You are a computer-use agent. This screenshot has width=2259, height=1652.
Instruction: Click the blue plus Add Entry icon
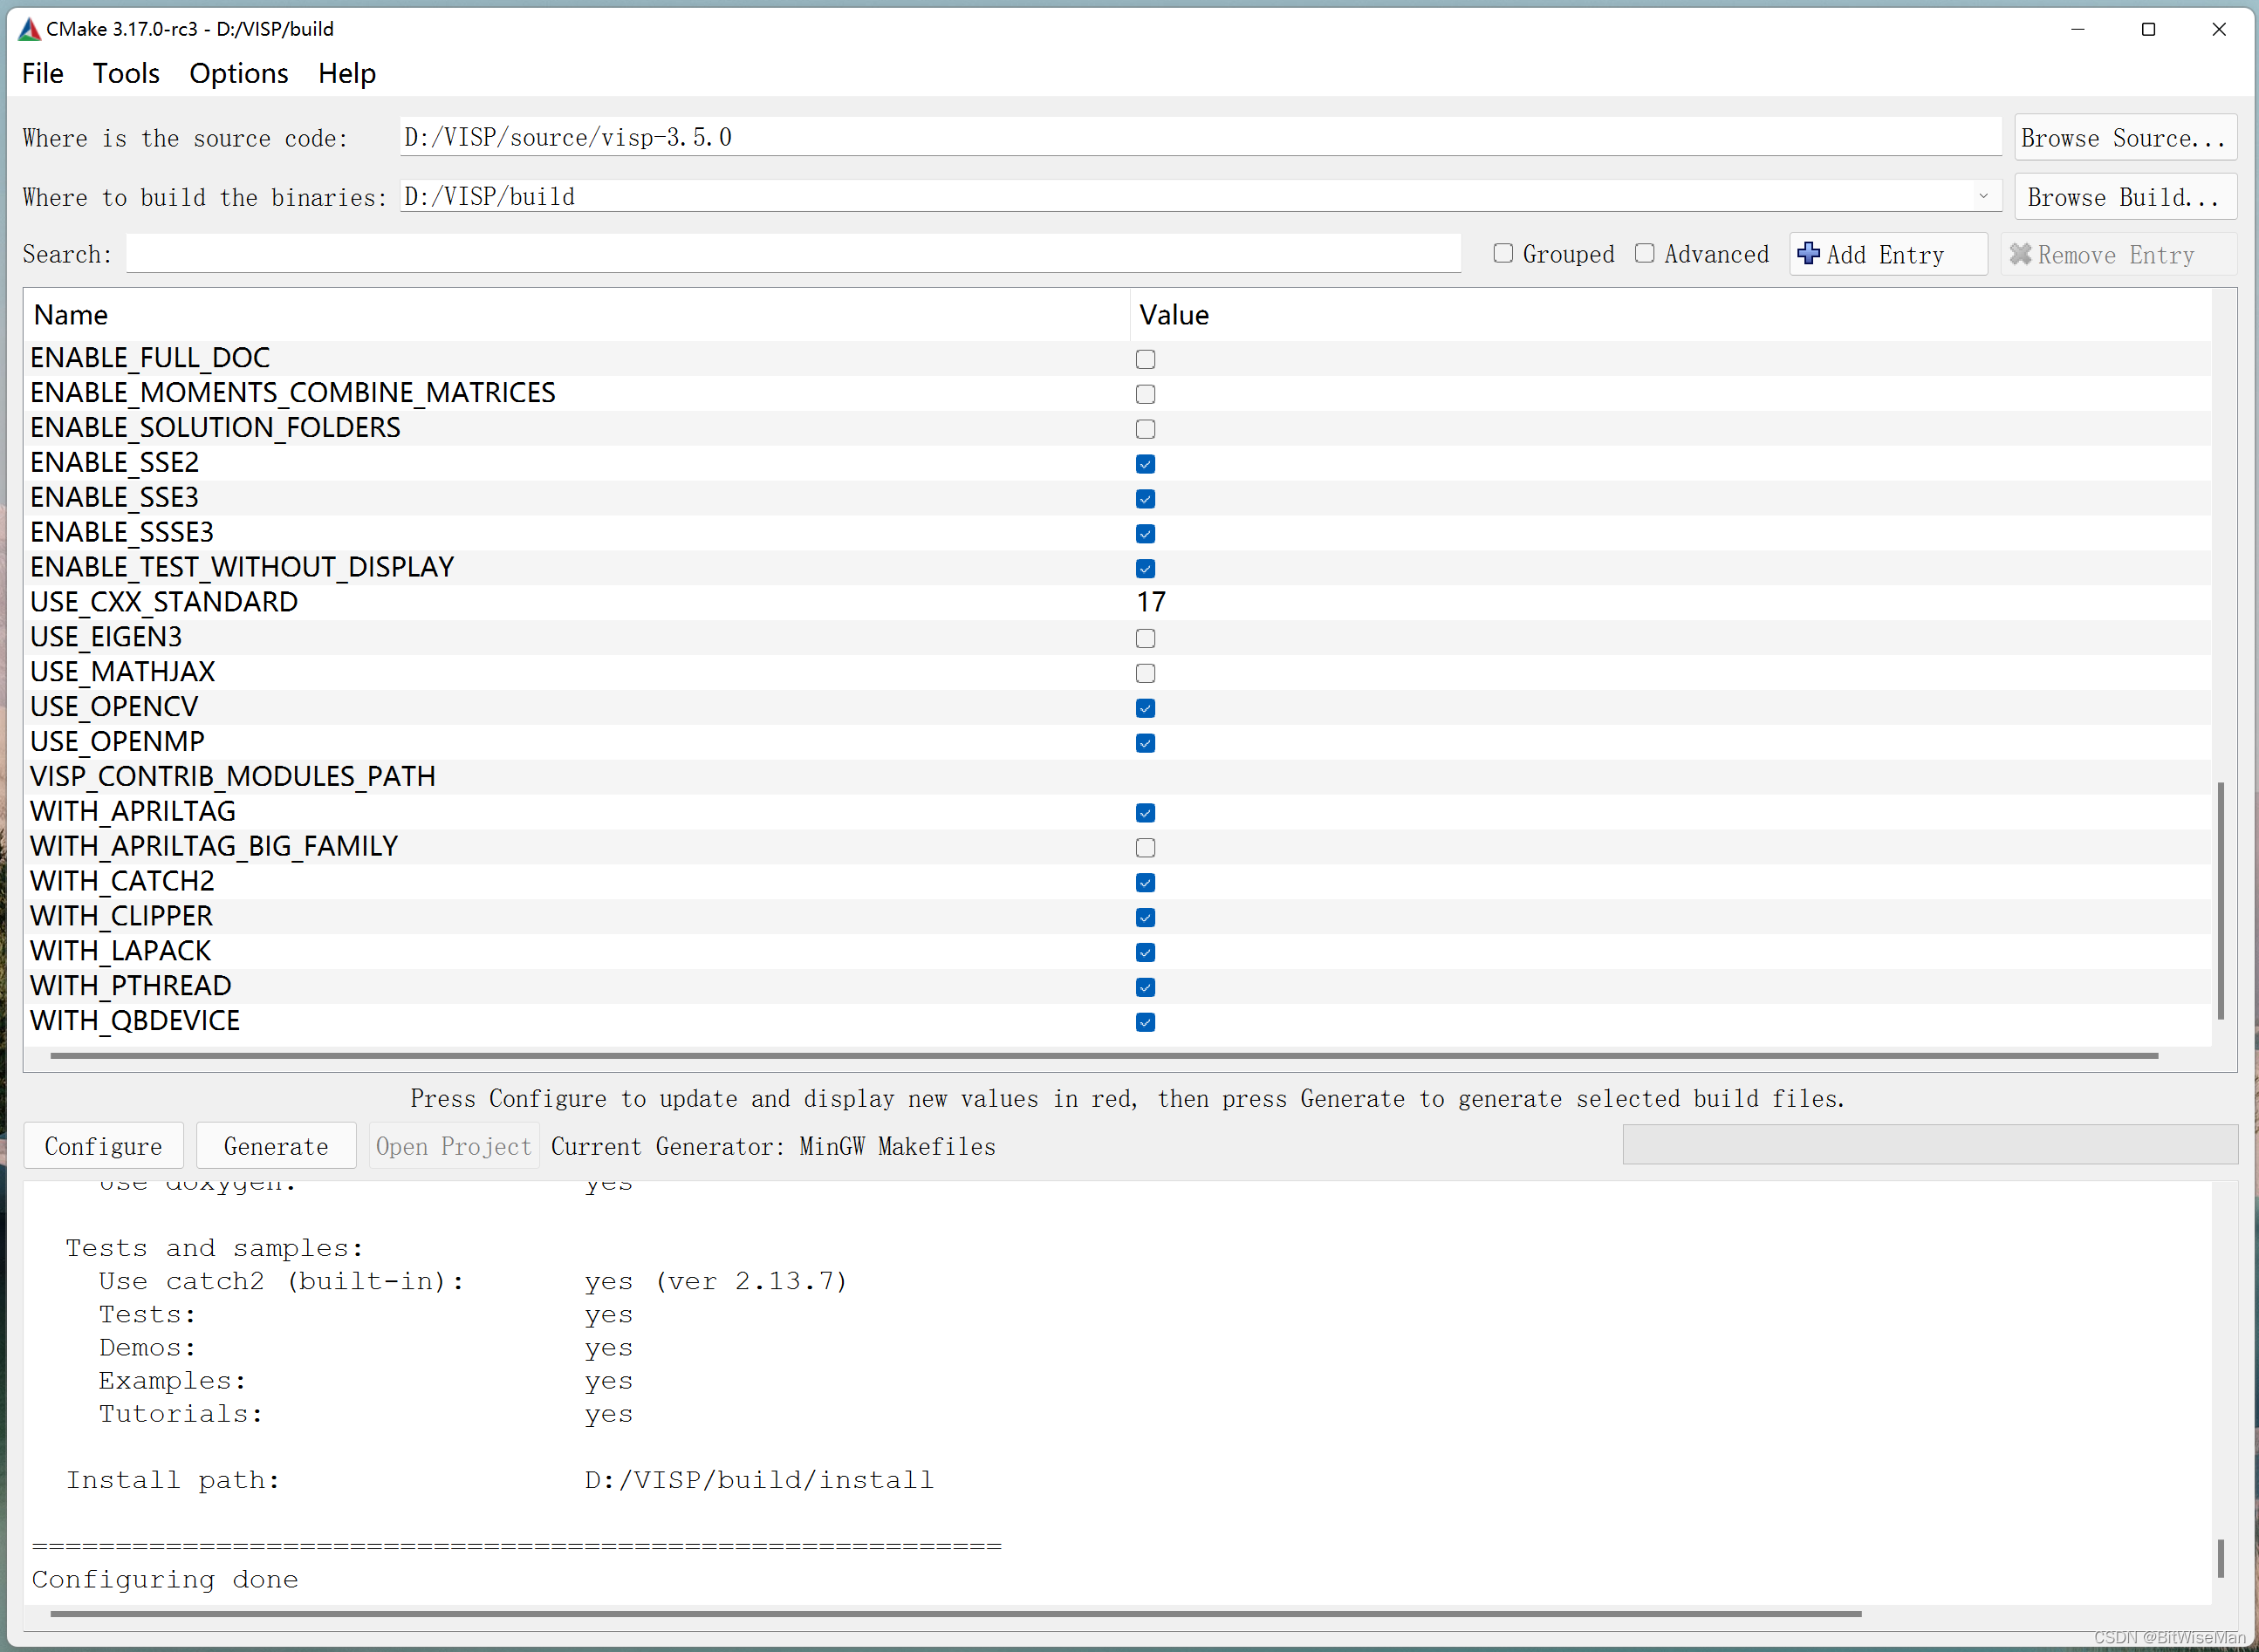tap(1808, 254)
